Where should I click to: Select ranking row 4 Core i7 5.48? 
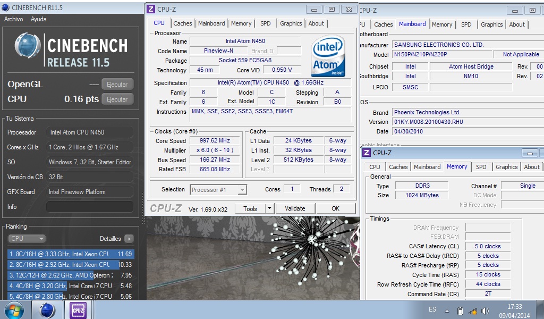click(x=71, y=286)
